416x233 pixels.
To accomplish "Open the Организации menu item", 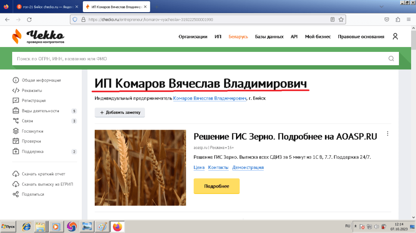I will pyautogui.click(x=193, y=36).
